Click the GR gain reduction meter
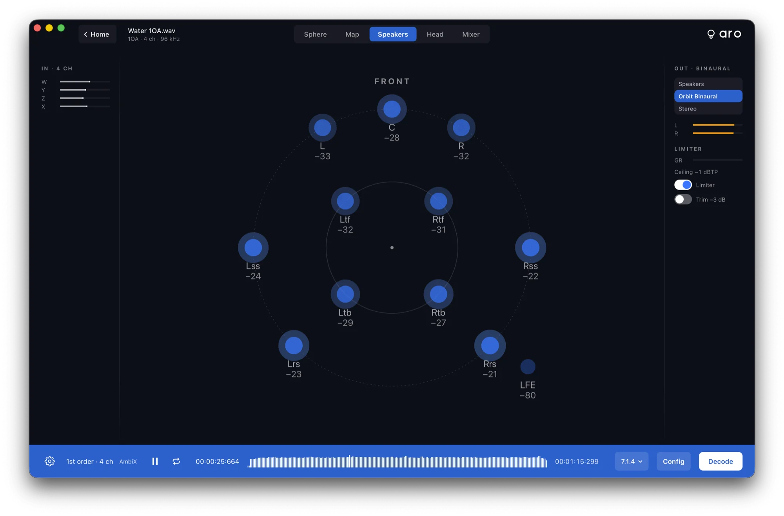The height and width of the screenshot is (516, 784). coord(717,160)
